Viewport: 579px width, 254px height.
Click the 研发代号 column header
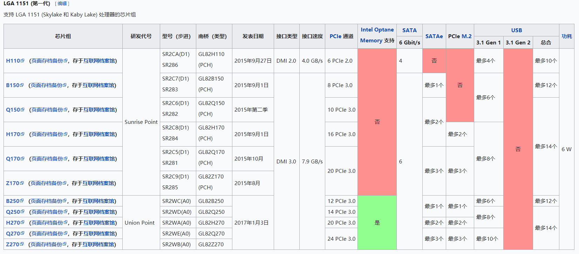point(141,36)
